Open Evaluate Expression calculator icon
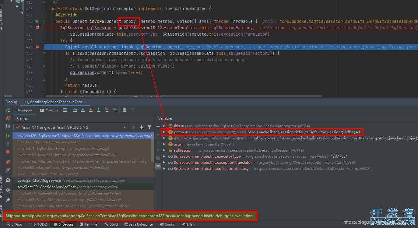Image resolution: width=418 pixels, height=228 pixels. click(124, 110)
